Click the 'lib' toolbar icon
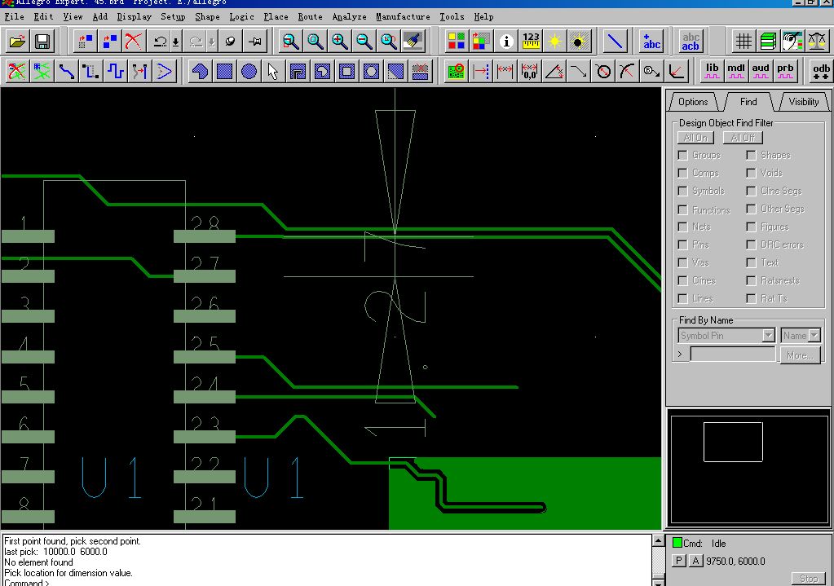This screenshot has width=834, height=586. pos(713,71)
